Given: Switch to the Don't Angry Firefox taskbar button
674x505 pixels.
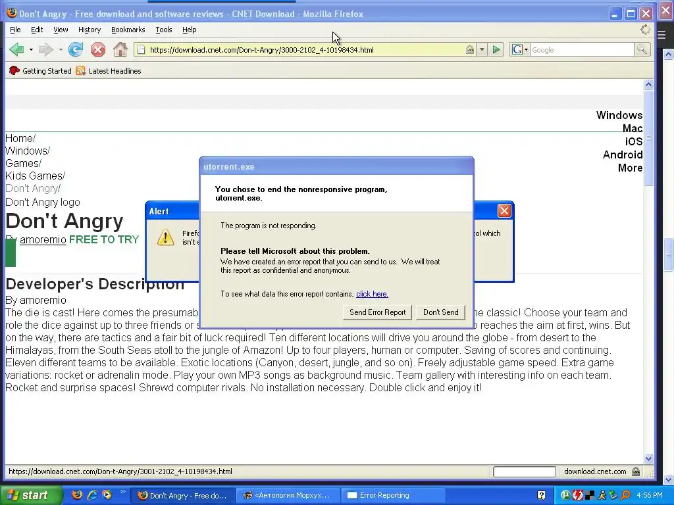Looking at the screenshot, I should [182, 496].
